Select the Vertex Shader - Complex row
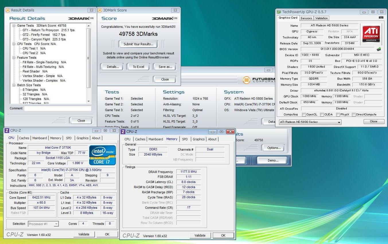Viewport: 388px width, 244px height. pos(44,80)
